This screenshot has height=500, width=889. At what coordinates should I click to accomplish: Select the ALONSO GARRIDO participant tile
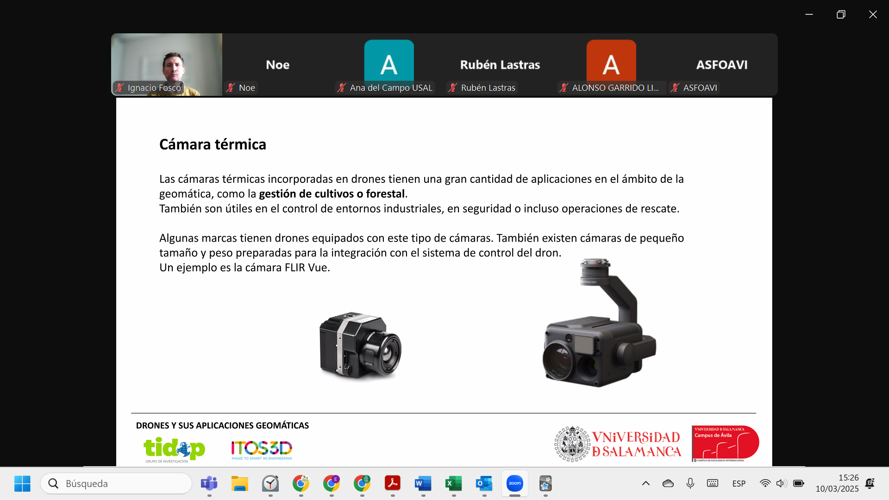(x=611, y=64)
